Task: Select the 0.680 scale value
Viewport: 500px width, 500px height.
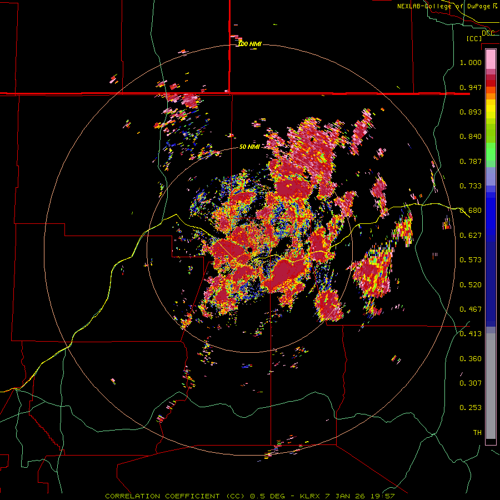Action: [471, 211]
